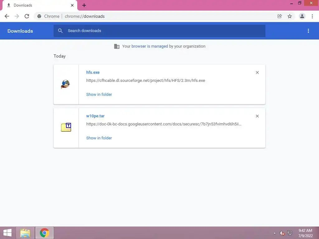Viewport: 319px width, 239px height.
Task: Show hfs.exe in folder
Action: (x=99, y=94)
